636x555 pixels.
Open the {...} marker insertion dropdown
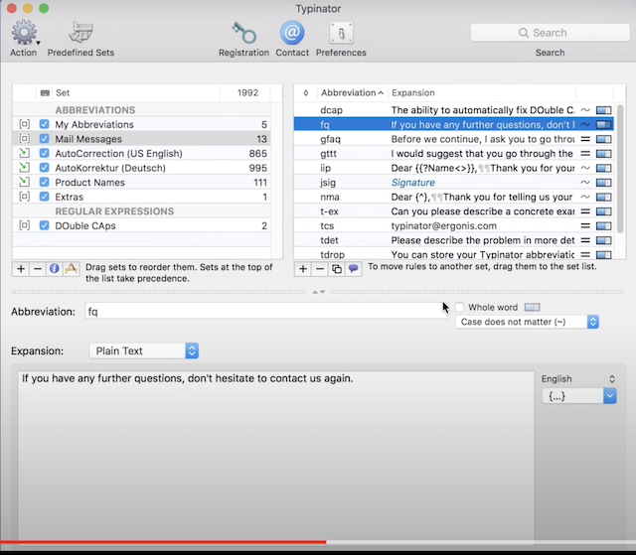click(581, 395)
